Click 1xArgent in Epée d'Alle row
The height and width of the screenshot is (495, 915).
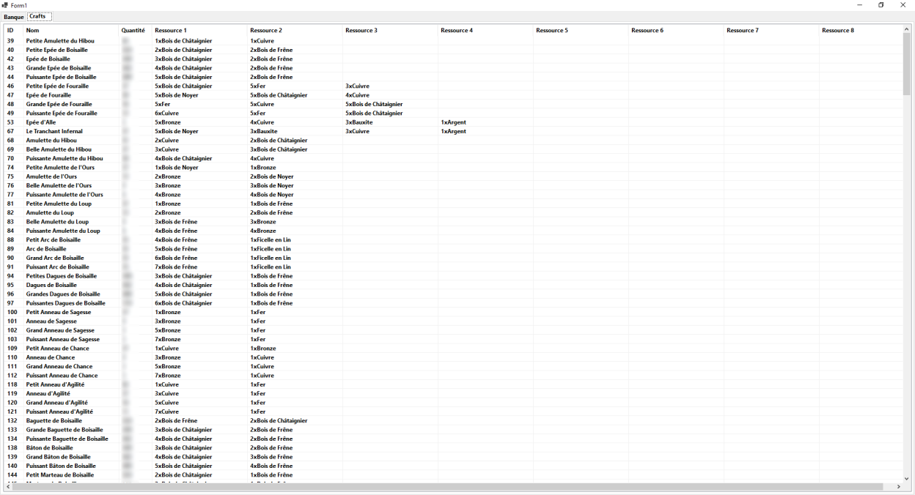click(x=453, y=122)
